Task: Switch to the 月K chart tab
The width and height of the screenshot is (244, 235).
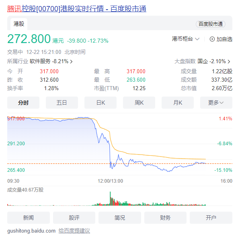Action: click(177, 103)
